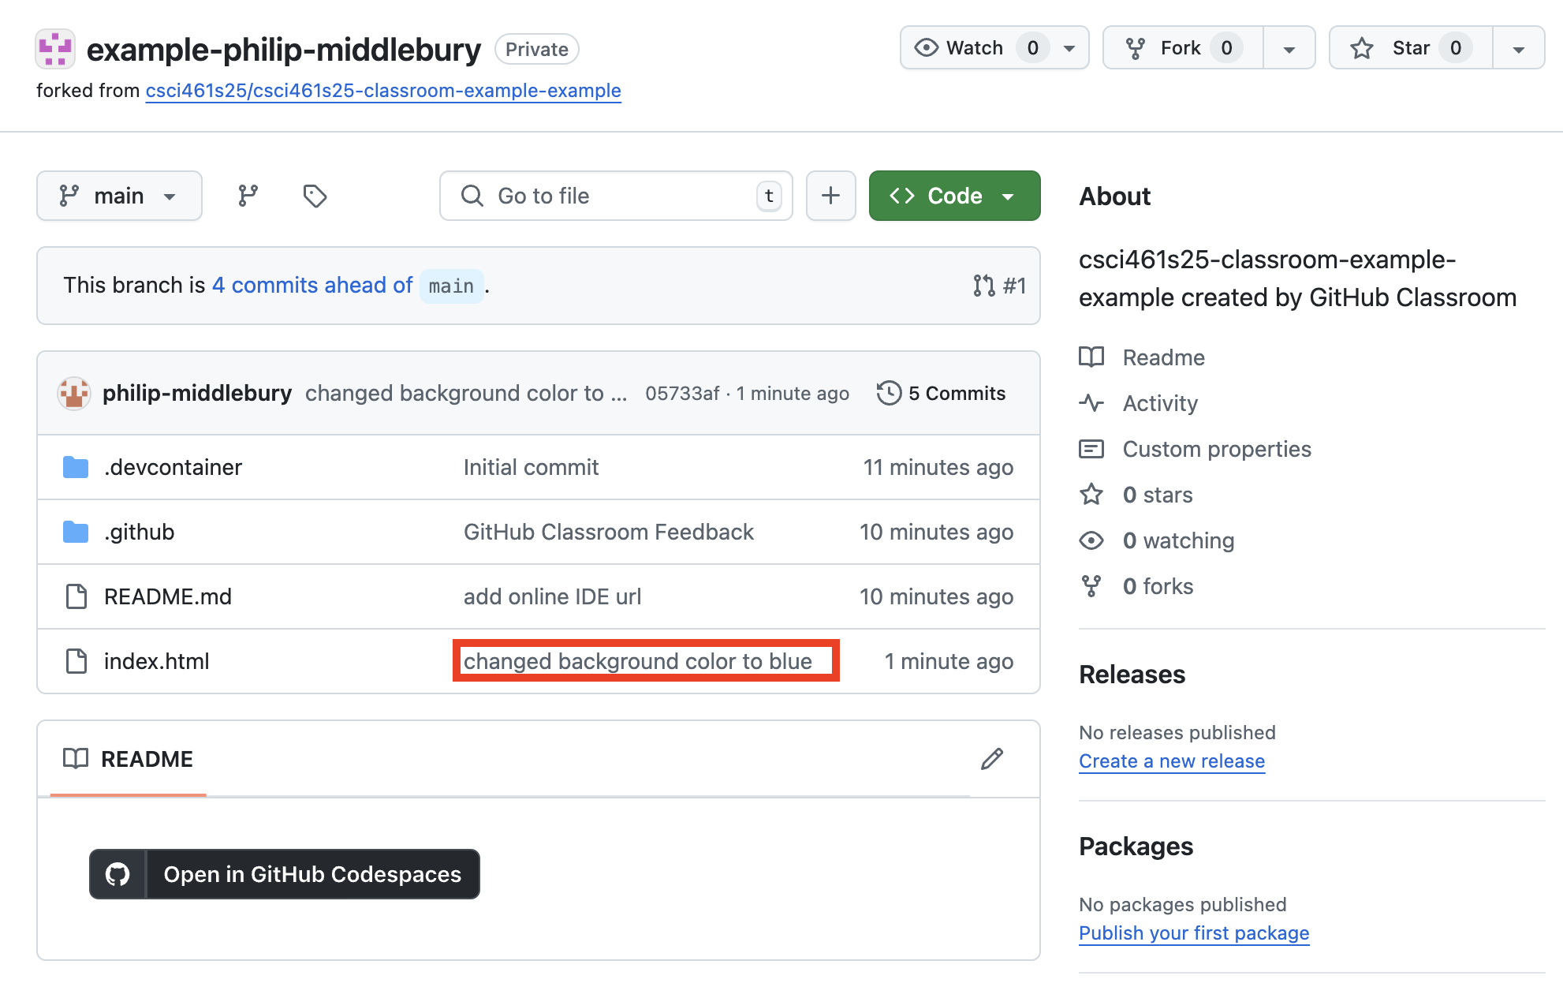Click the Releases heading
Viewport: 1563px width, 983px height.
(1132, 675)
